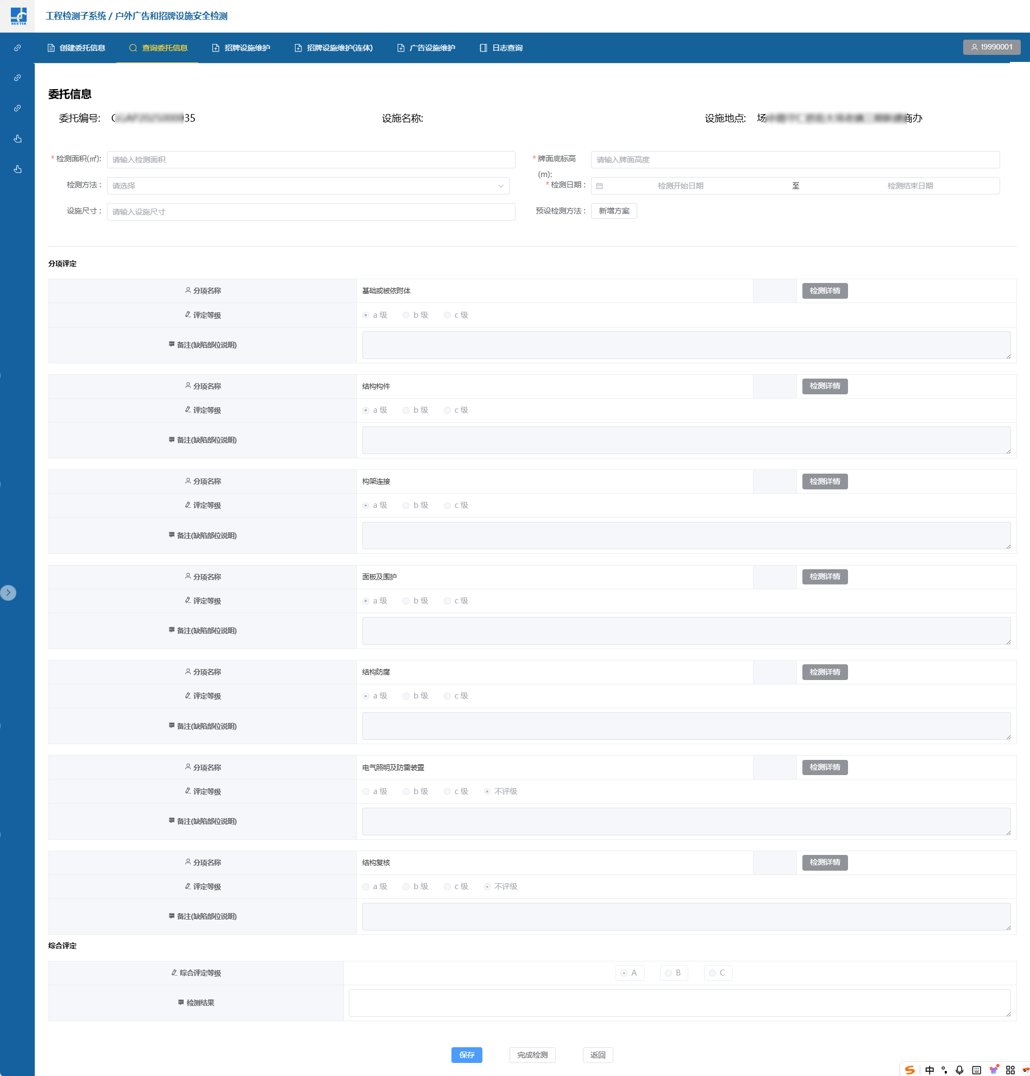
Task: Select b 级 for 基础或被依附体
Action: coord(406,315)
